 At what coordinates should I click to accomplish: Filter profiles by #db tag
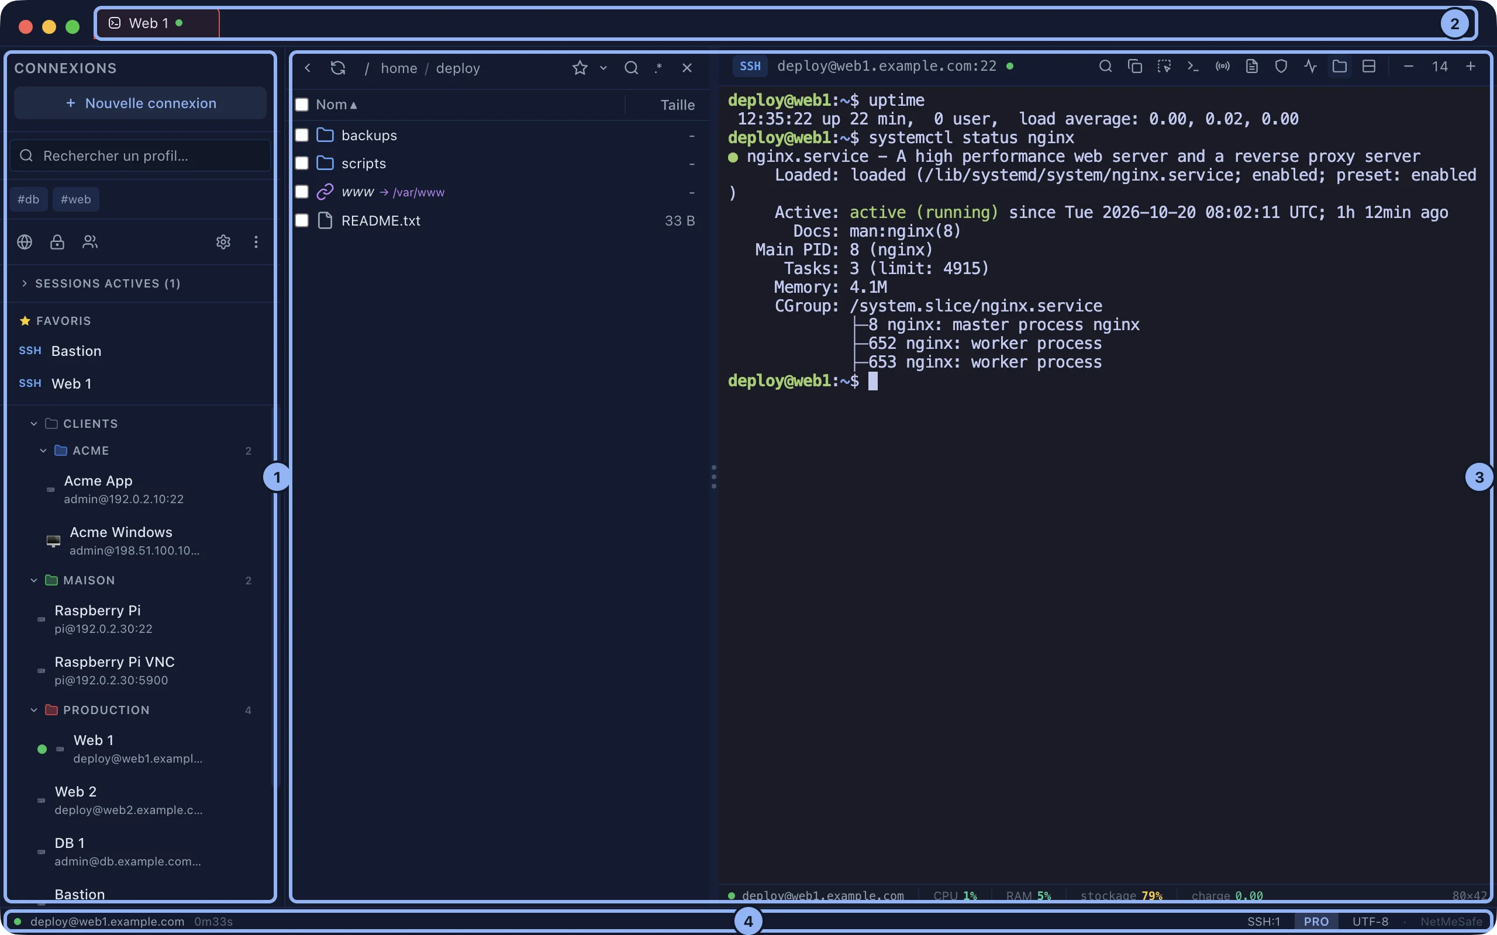coord(29,199)
